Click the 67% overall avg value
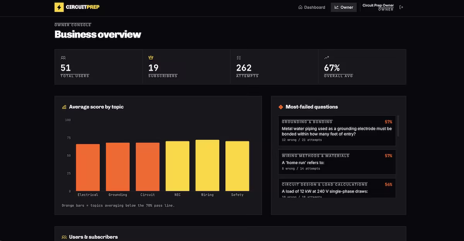Image resolution: width=464 pixels, height=241 pixels. pyautogui.click(x=332, y=68)
